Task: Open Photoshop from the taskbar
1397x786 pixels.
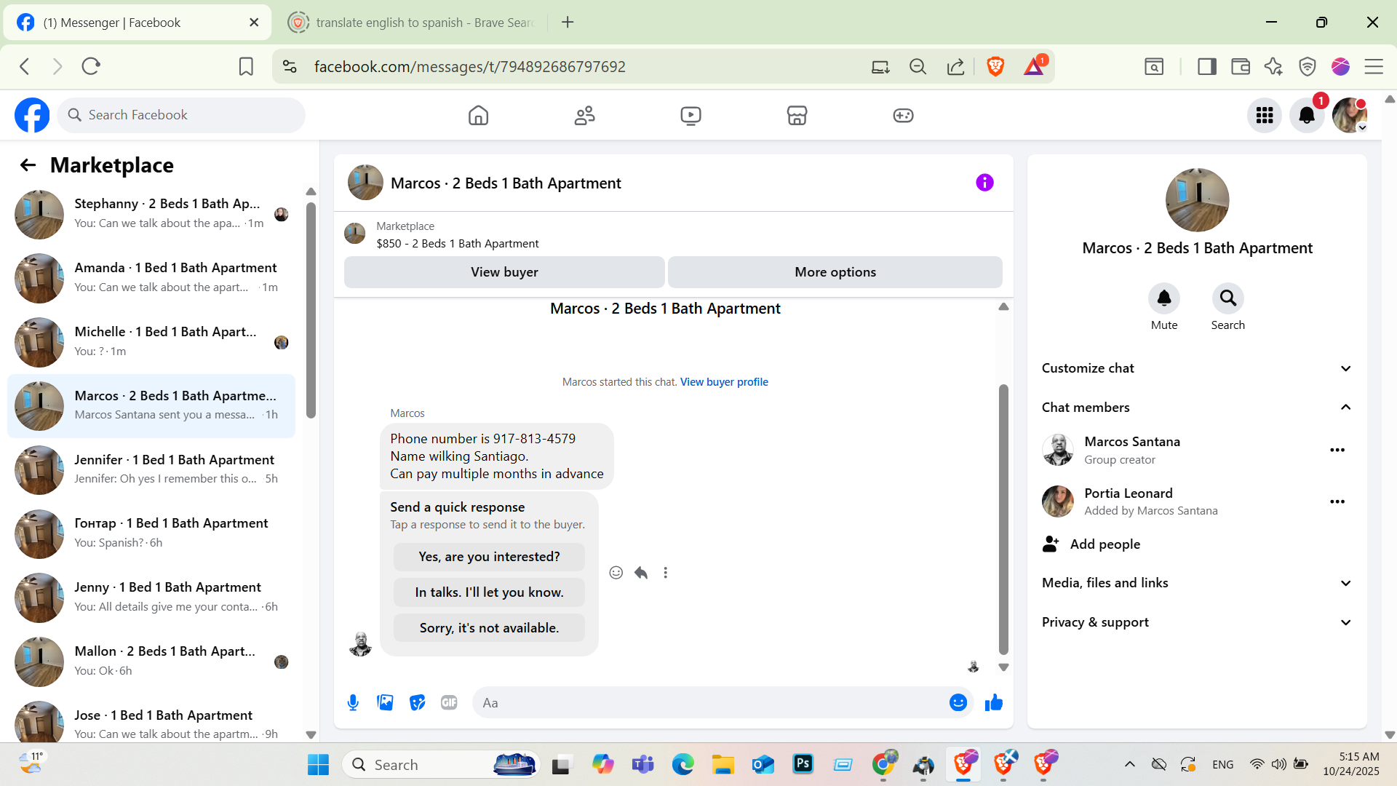Action: tap(803, 764)
